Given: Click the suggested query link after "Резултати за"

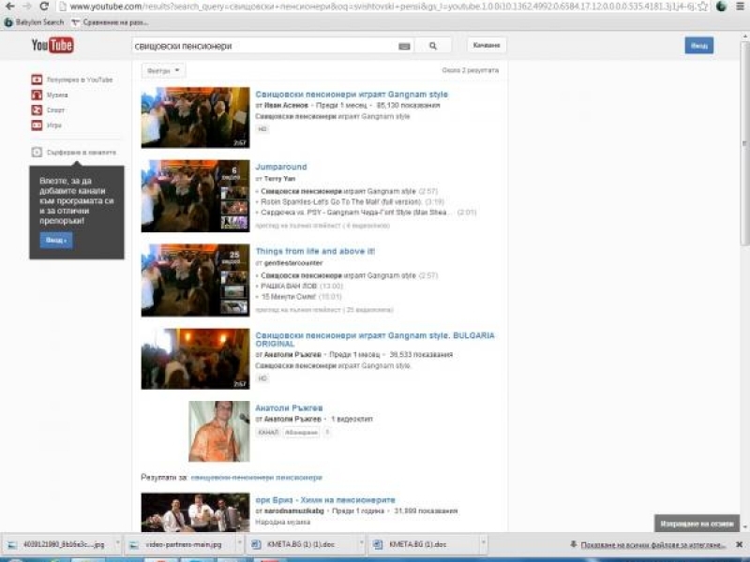Looking at the screenshot, I should [256, 478].
